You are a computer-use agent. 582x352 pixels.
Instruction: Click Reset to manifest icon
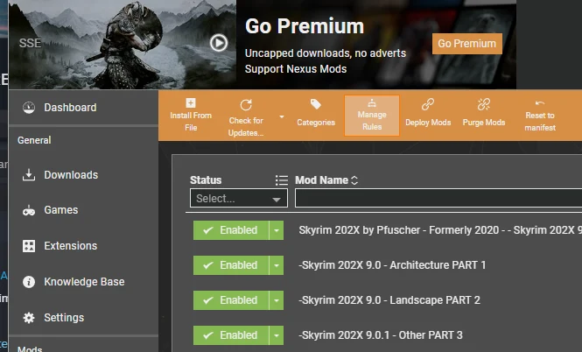pyautogui.click(x=540, y=104)
